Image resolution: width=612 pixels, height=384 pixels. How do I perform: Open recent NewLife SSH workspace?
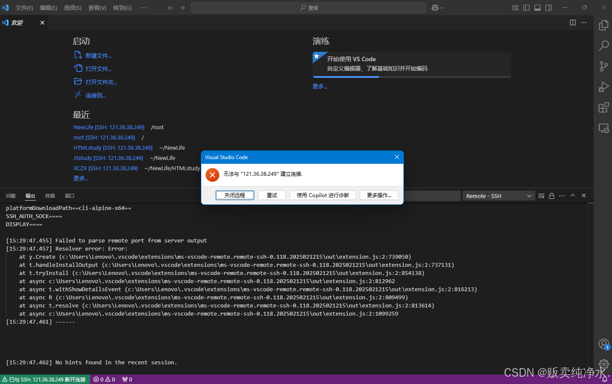point(109,127)
